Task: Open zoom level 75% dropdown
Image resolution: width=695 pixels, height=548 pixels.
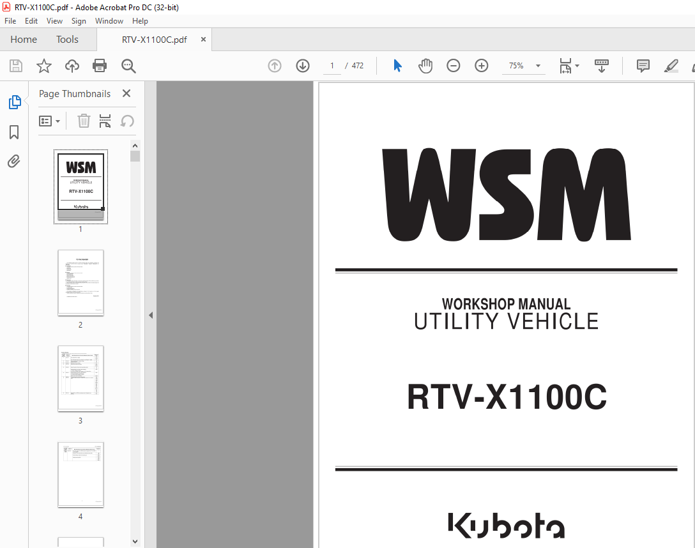Action: coord(538,66)
